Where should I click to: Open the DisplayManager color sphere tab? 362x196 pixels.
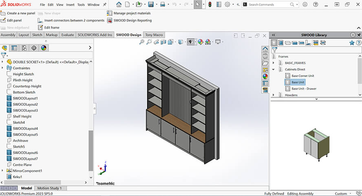43,48
